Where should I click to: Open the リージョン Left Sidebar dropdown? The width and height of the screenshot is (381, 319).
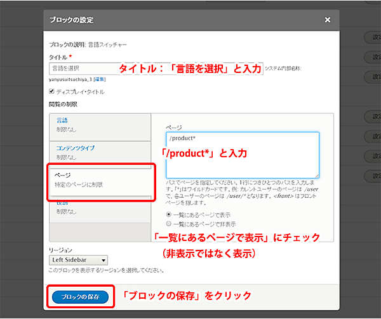coord(78,260)
